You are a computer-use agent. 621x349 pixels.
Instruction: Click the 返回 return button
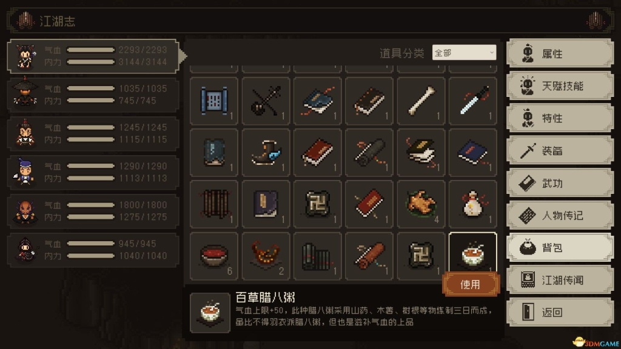click(560, 313)
